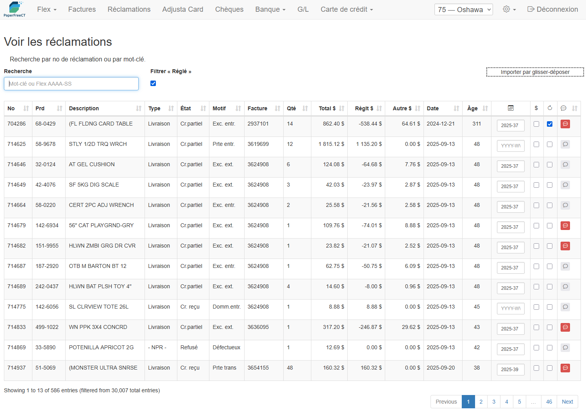Viewport: 586px width, 413px height.
Task: Open the store selector showing 75 — Oshawa
Action: (463, 9)
